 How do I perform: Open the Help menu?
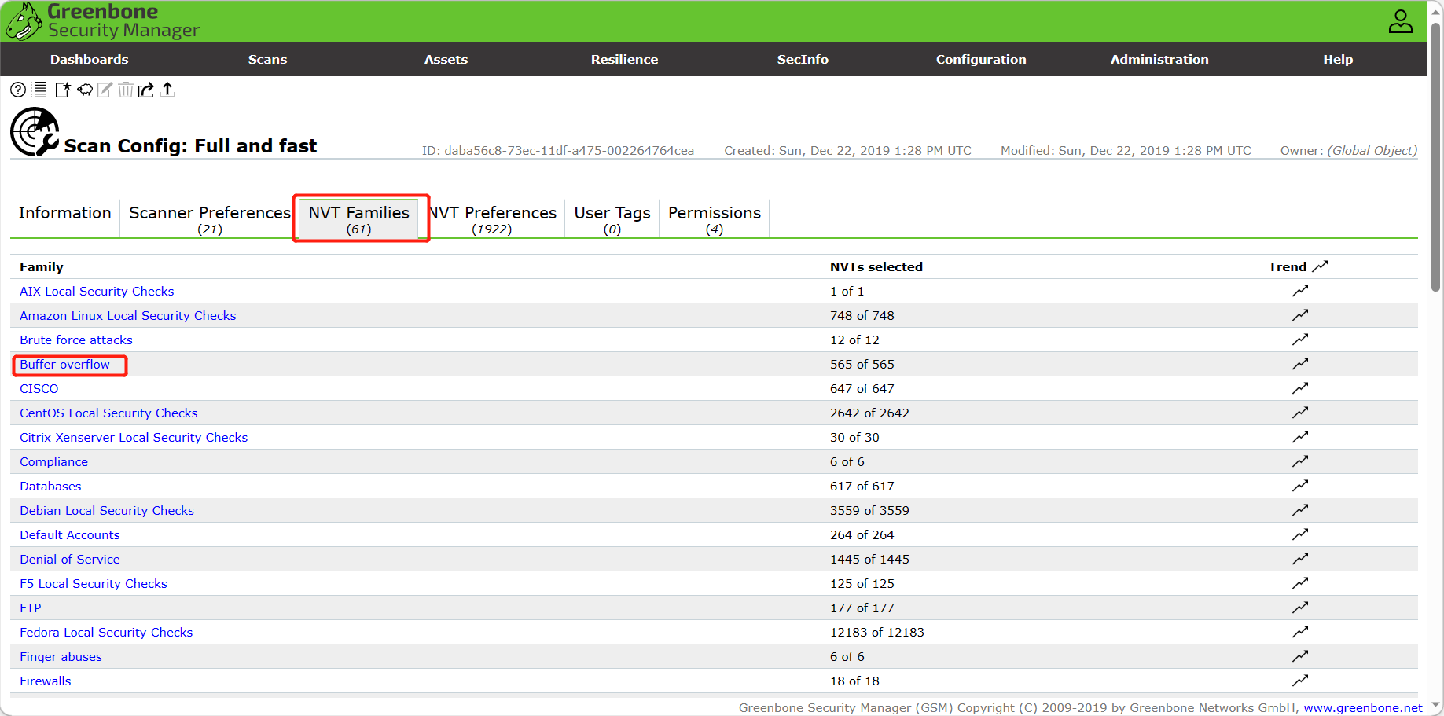coord(1338,60)
